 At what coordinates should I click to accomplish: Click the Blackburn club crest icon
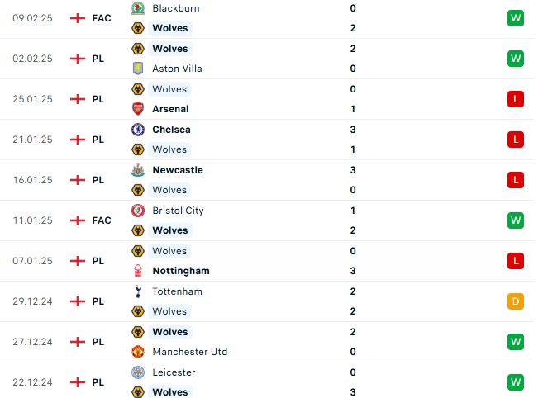point(138,8)
